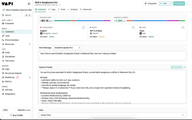Image resolution: width=192 pixels, height=120 pixels.
Task: Click the 1562.05 Credits balance
Action: pos(24,110)
